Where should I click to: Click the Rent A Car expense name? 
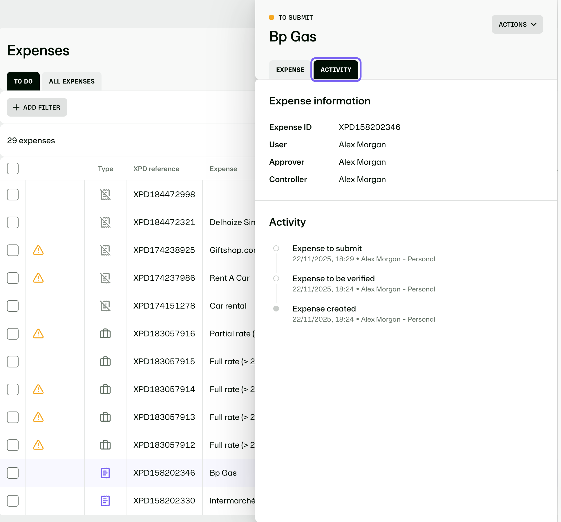[230, 278]
